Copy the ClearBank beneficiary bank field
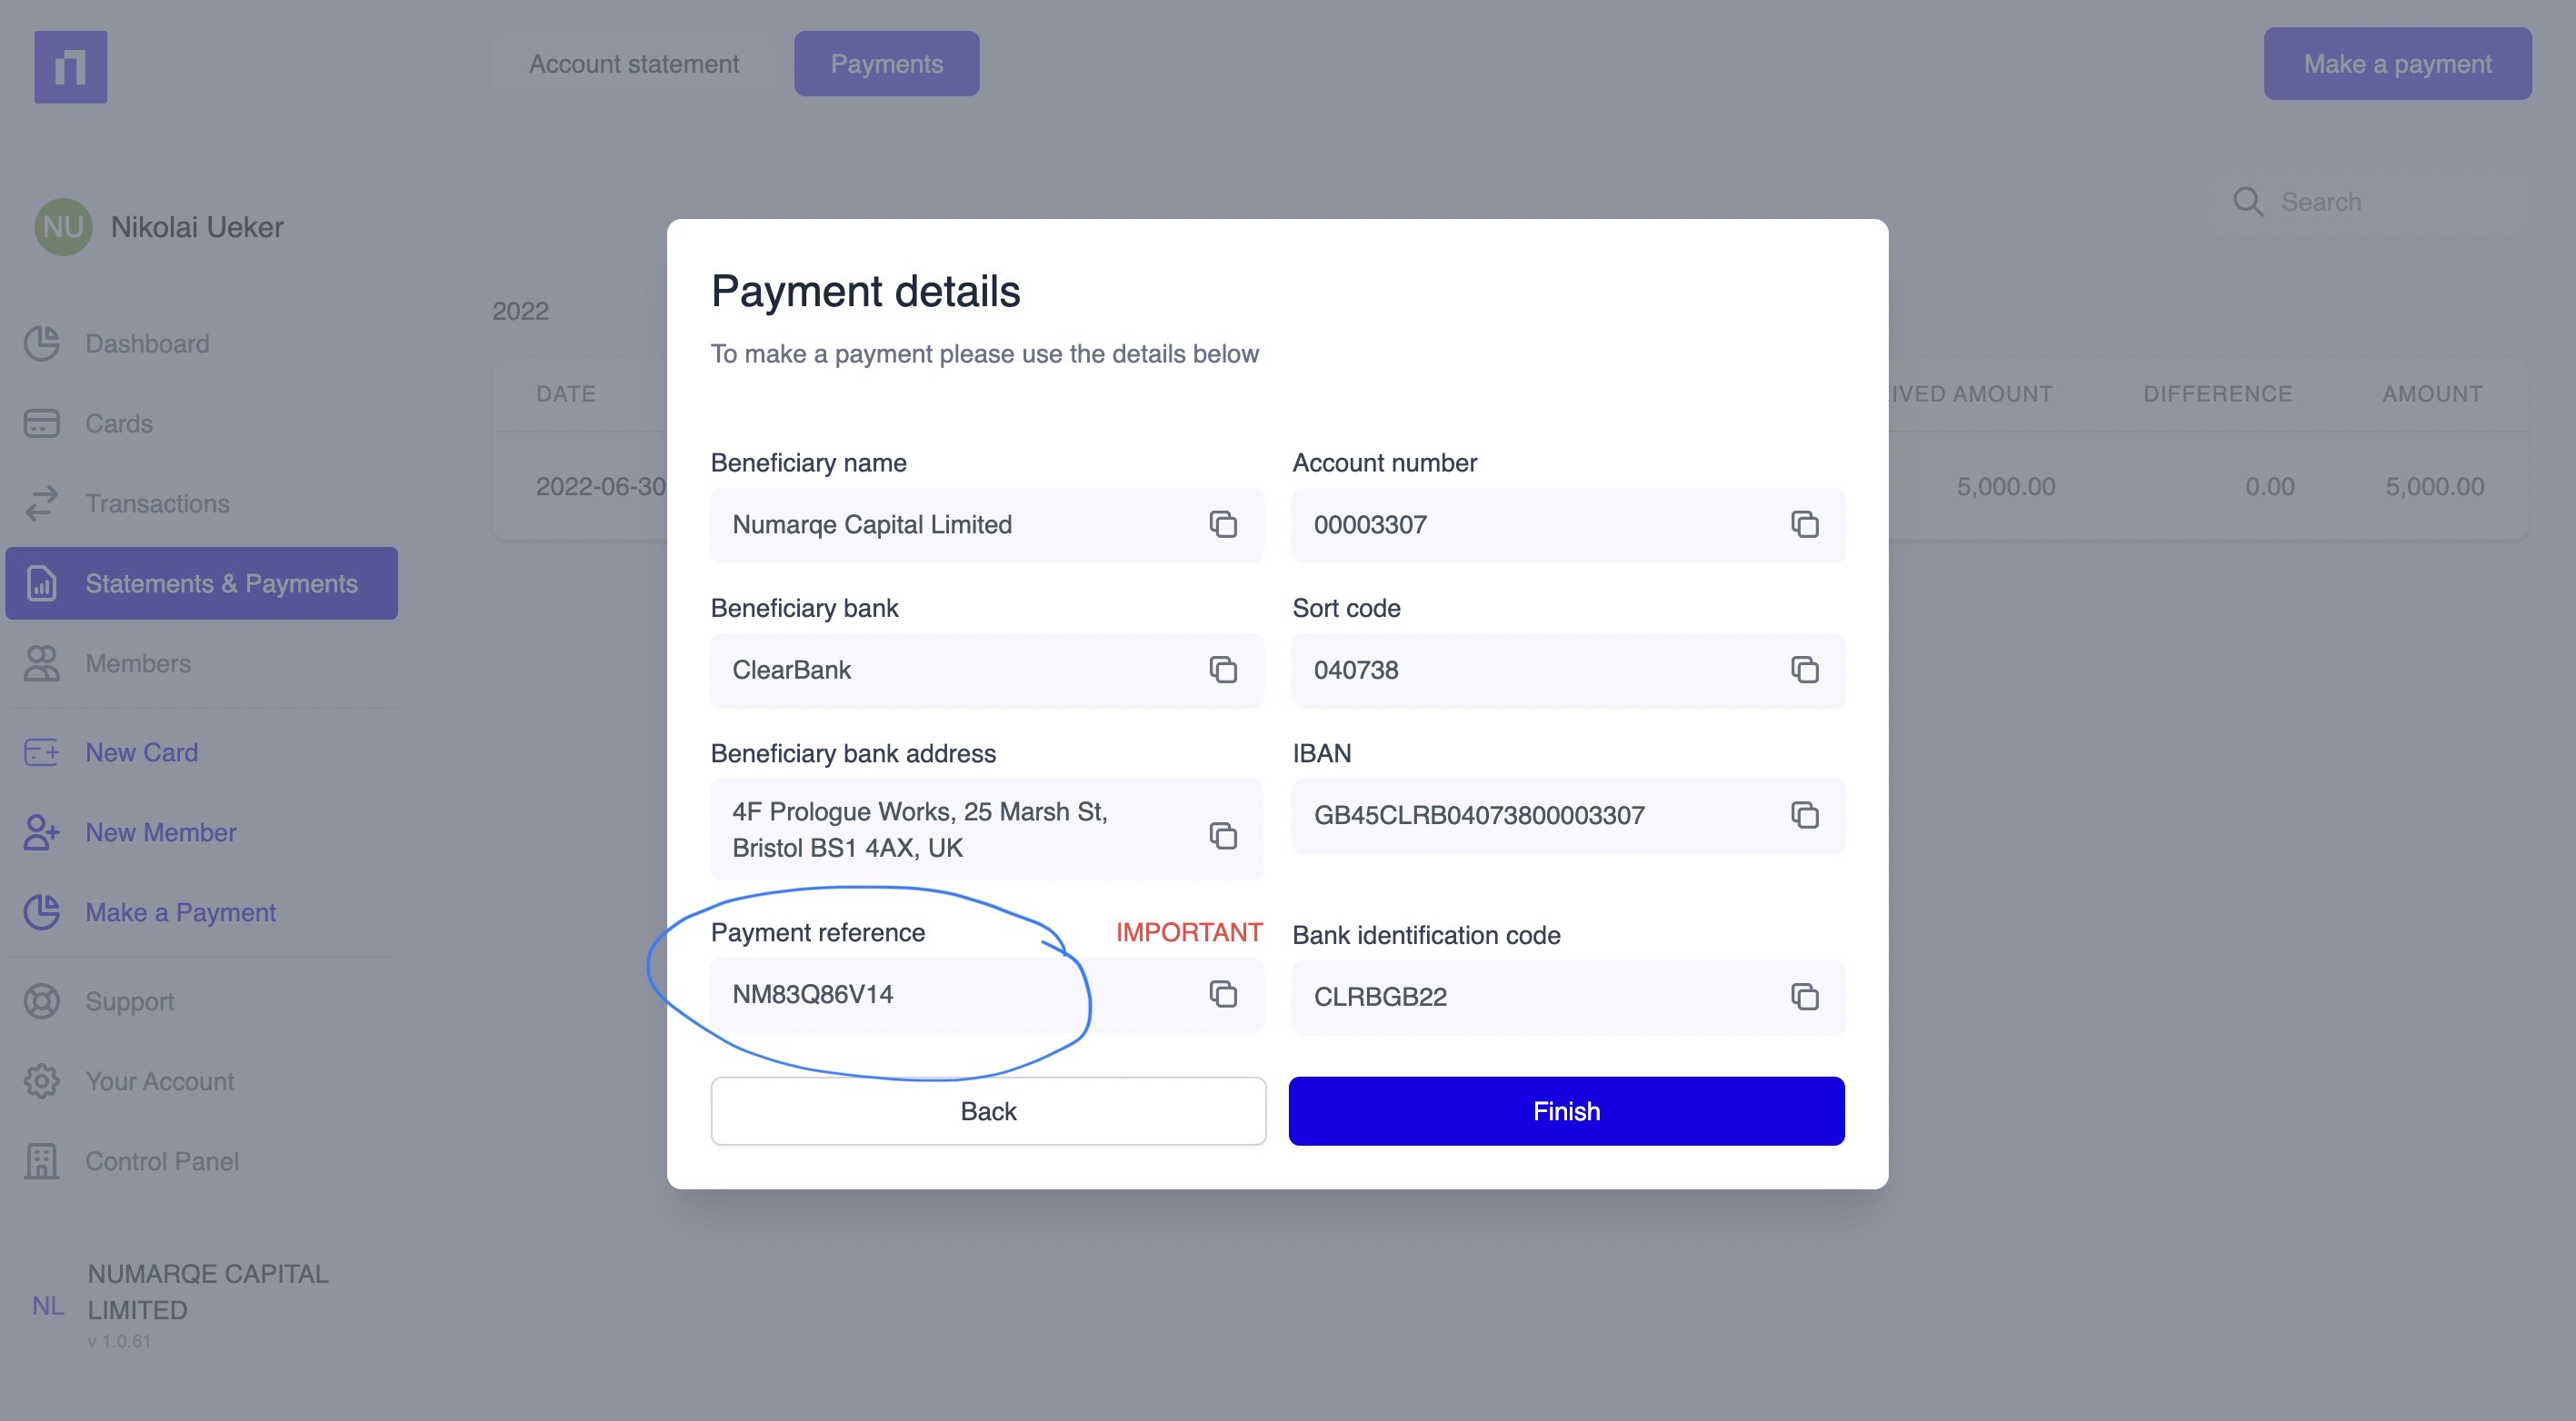The height and width of the screenshot is (1421, 2576). pos(1222,670)
